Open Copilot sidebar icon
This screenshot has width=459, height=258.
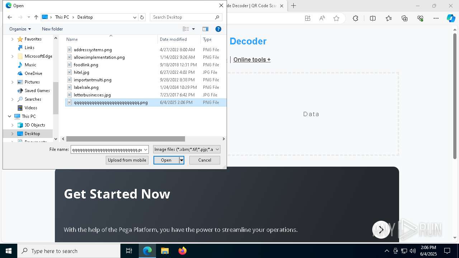pyautogui.click(x=451, y=18)
